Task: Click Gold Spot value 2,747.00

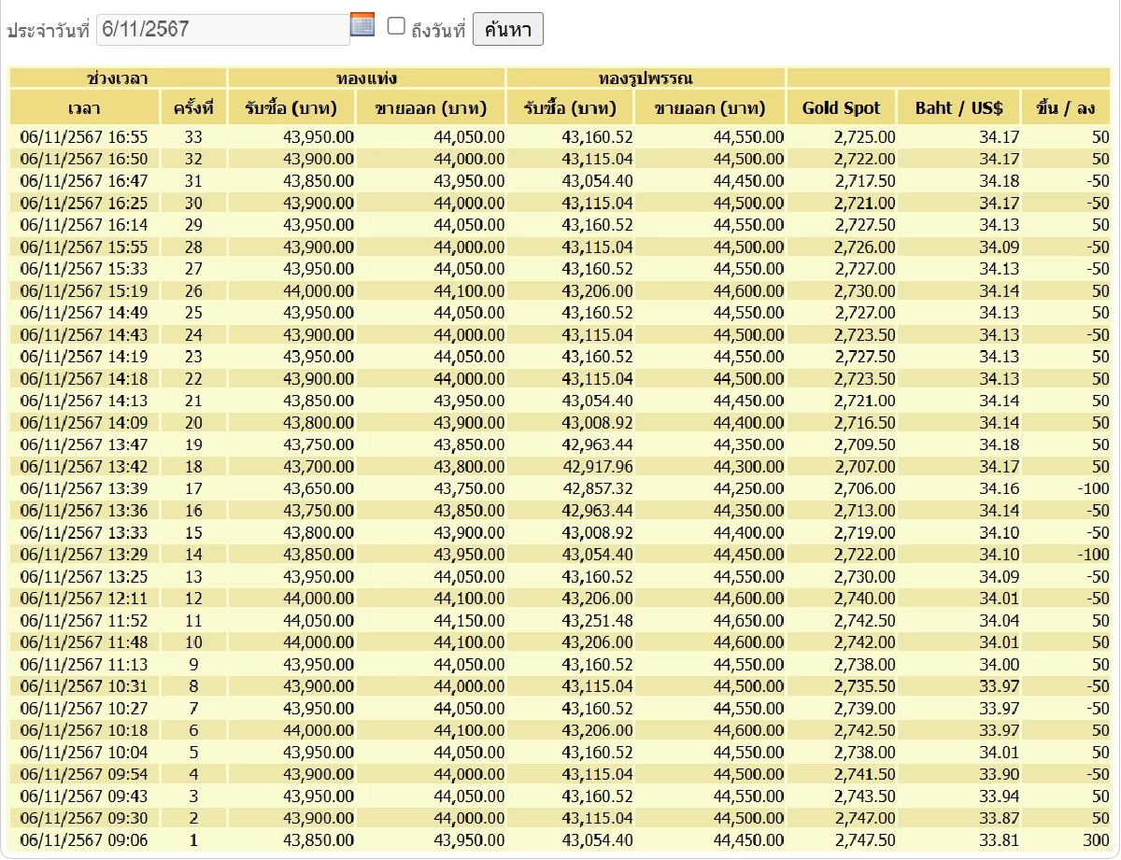Action: (x=864, y=818)
